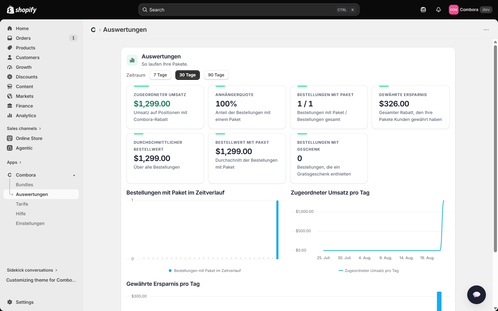Select the 30 Tage time range
Viewport: 498px width, 311px height.
click(x=187, y=75)
